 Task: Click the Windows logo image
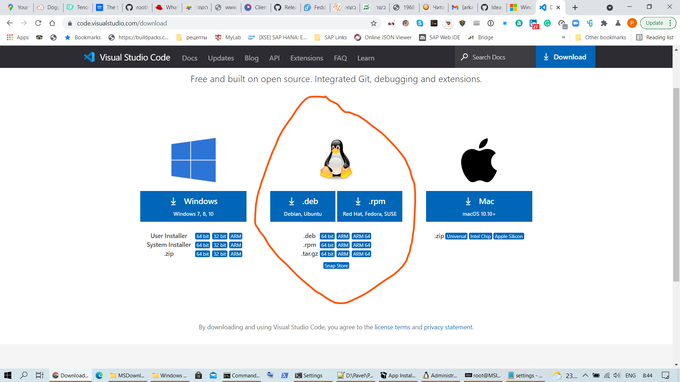click(193, 160)
